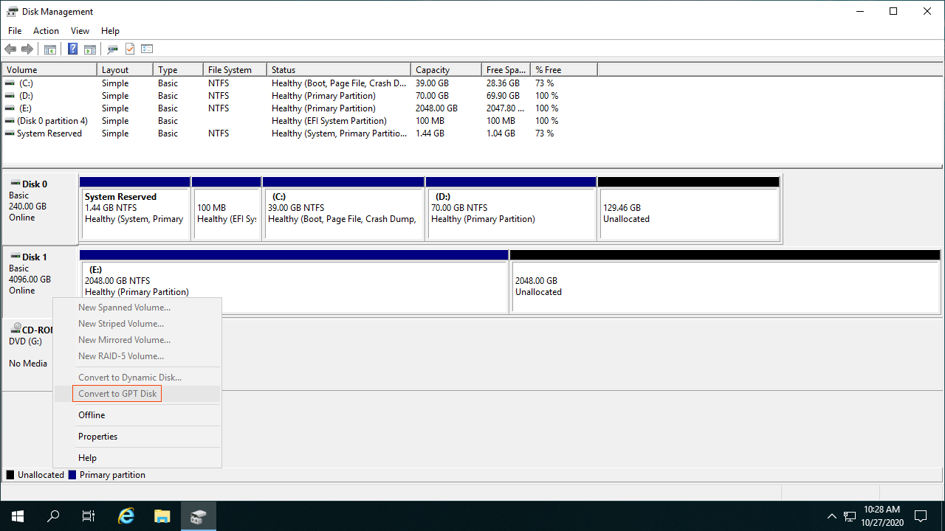Click the Back arrow toolbar icon
Image resolution: width=945 pixels, height=531 pixels.
(10, 49)
